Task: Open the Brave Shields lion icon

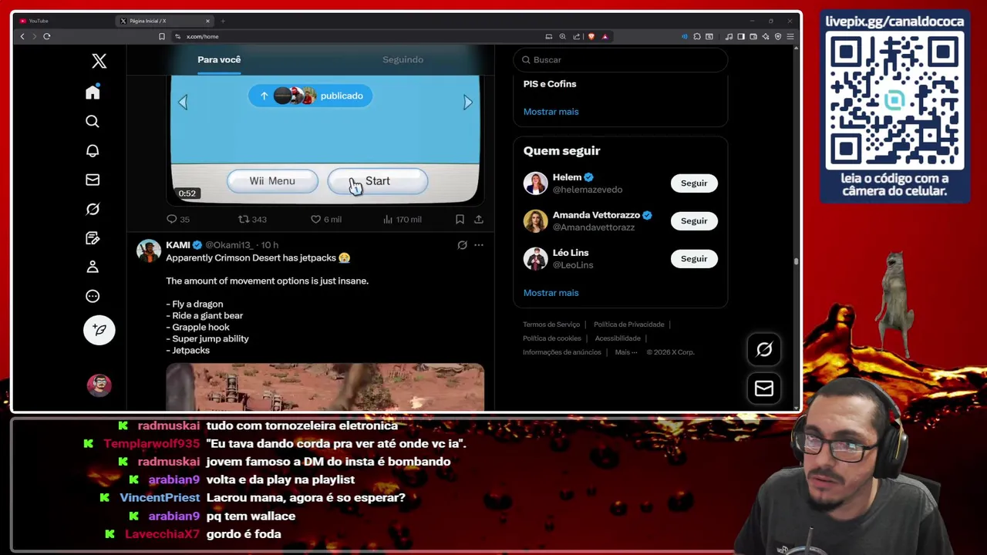Action: tap(591, 36)
